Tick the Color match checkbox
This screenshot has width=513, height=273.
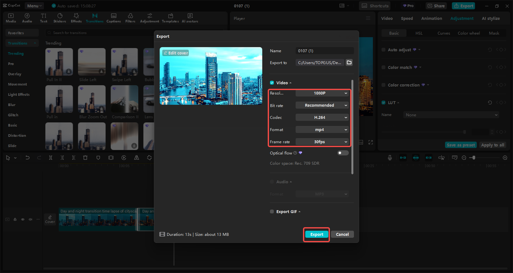pos(384,67)
